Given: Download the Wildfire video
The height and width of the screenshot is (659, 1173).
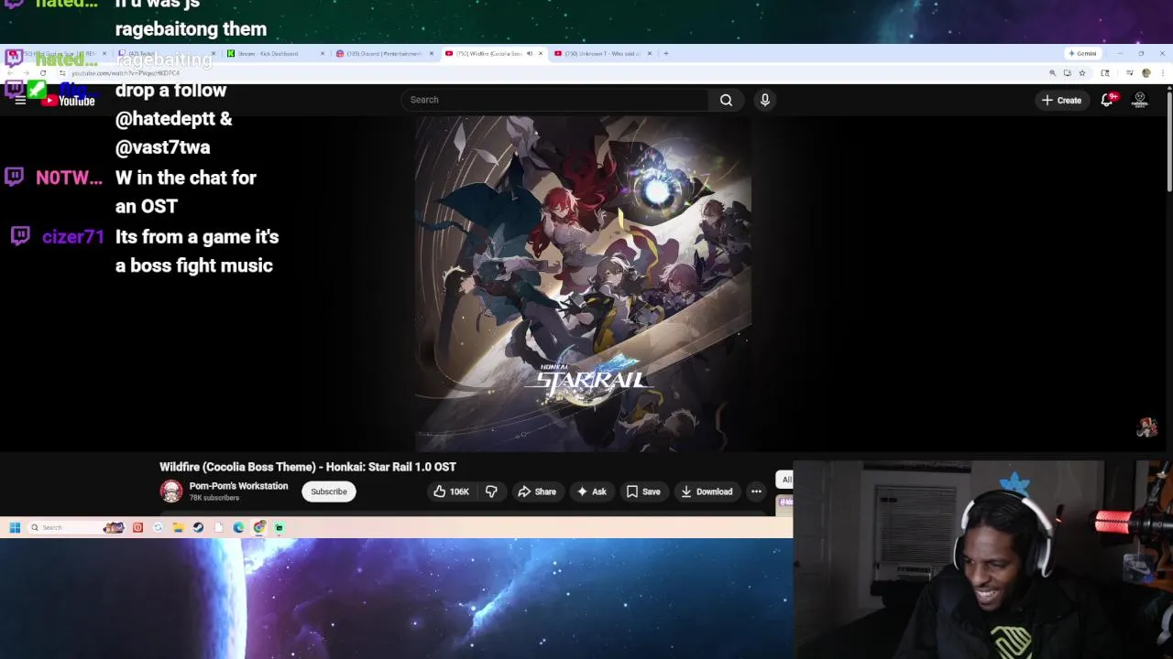Looking at the screenshot, I should click(707, 492).
